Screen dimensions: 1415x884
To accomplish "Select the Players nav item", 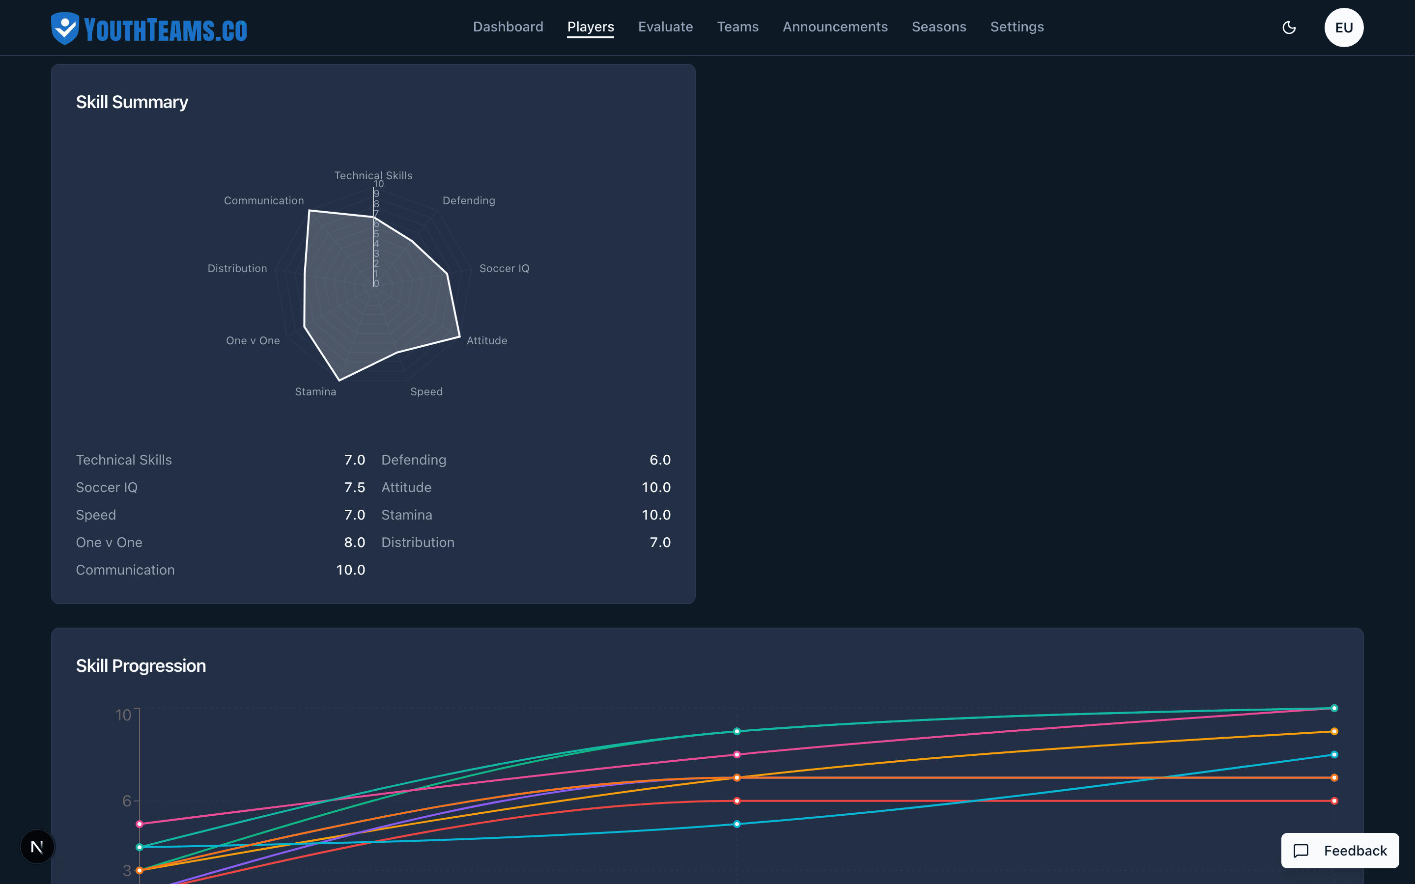I will pyautogui.click(x=591, y=27).
